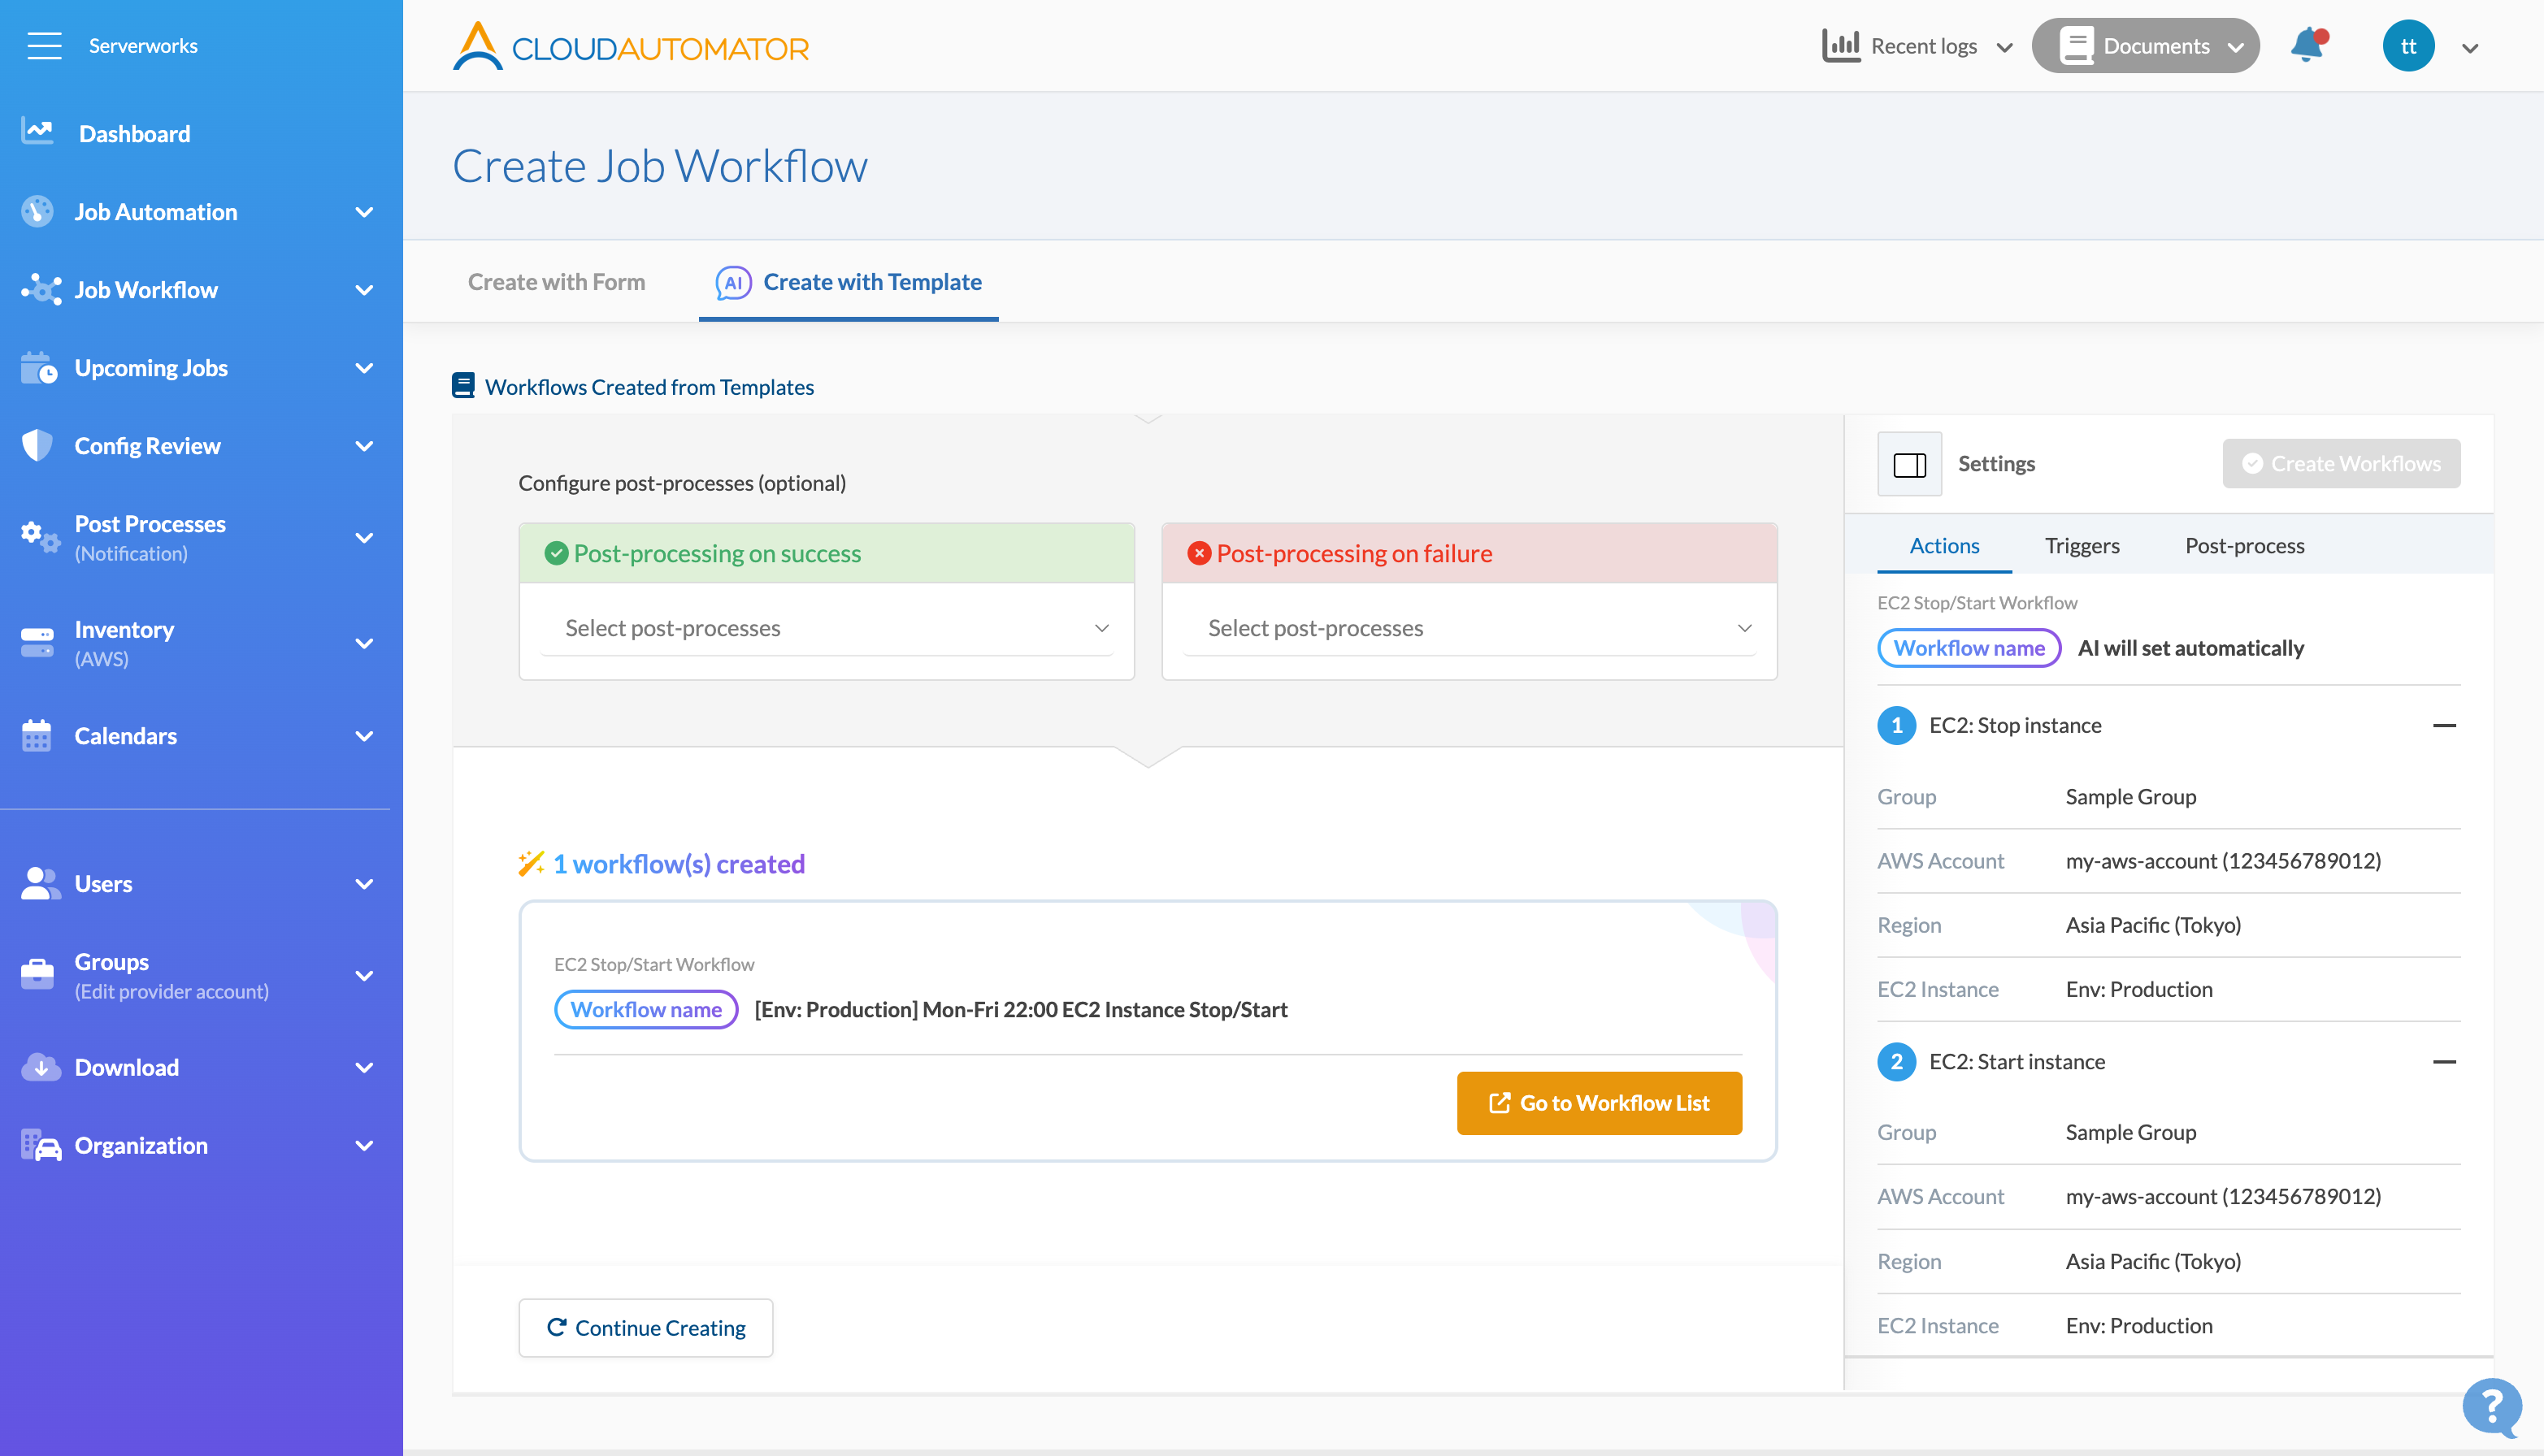Expand the Job Automation sidebar section

(x=364, y=212)
